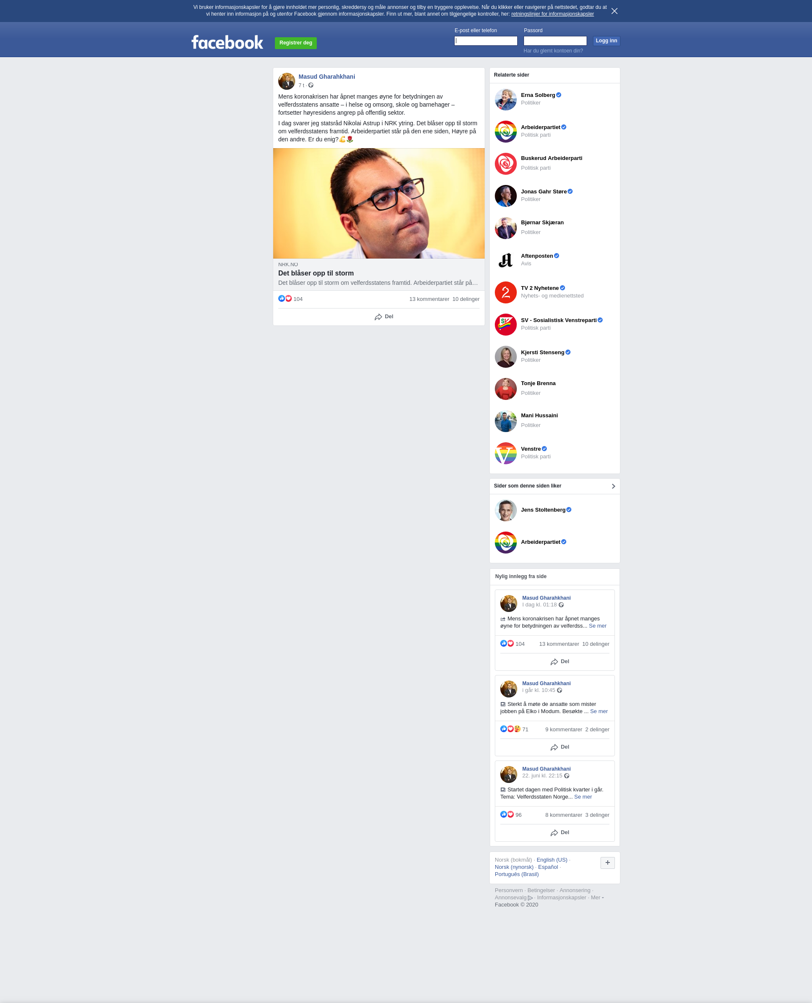The image size is (812, 1003).
Task: Expand Sider som denne siden liker chevron
Action: point(613,486)
